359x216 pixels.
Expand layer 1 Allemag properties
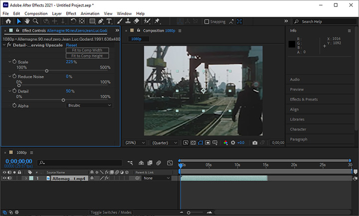click(x=26, y=178)
